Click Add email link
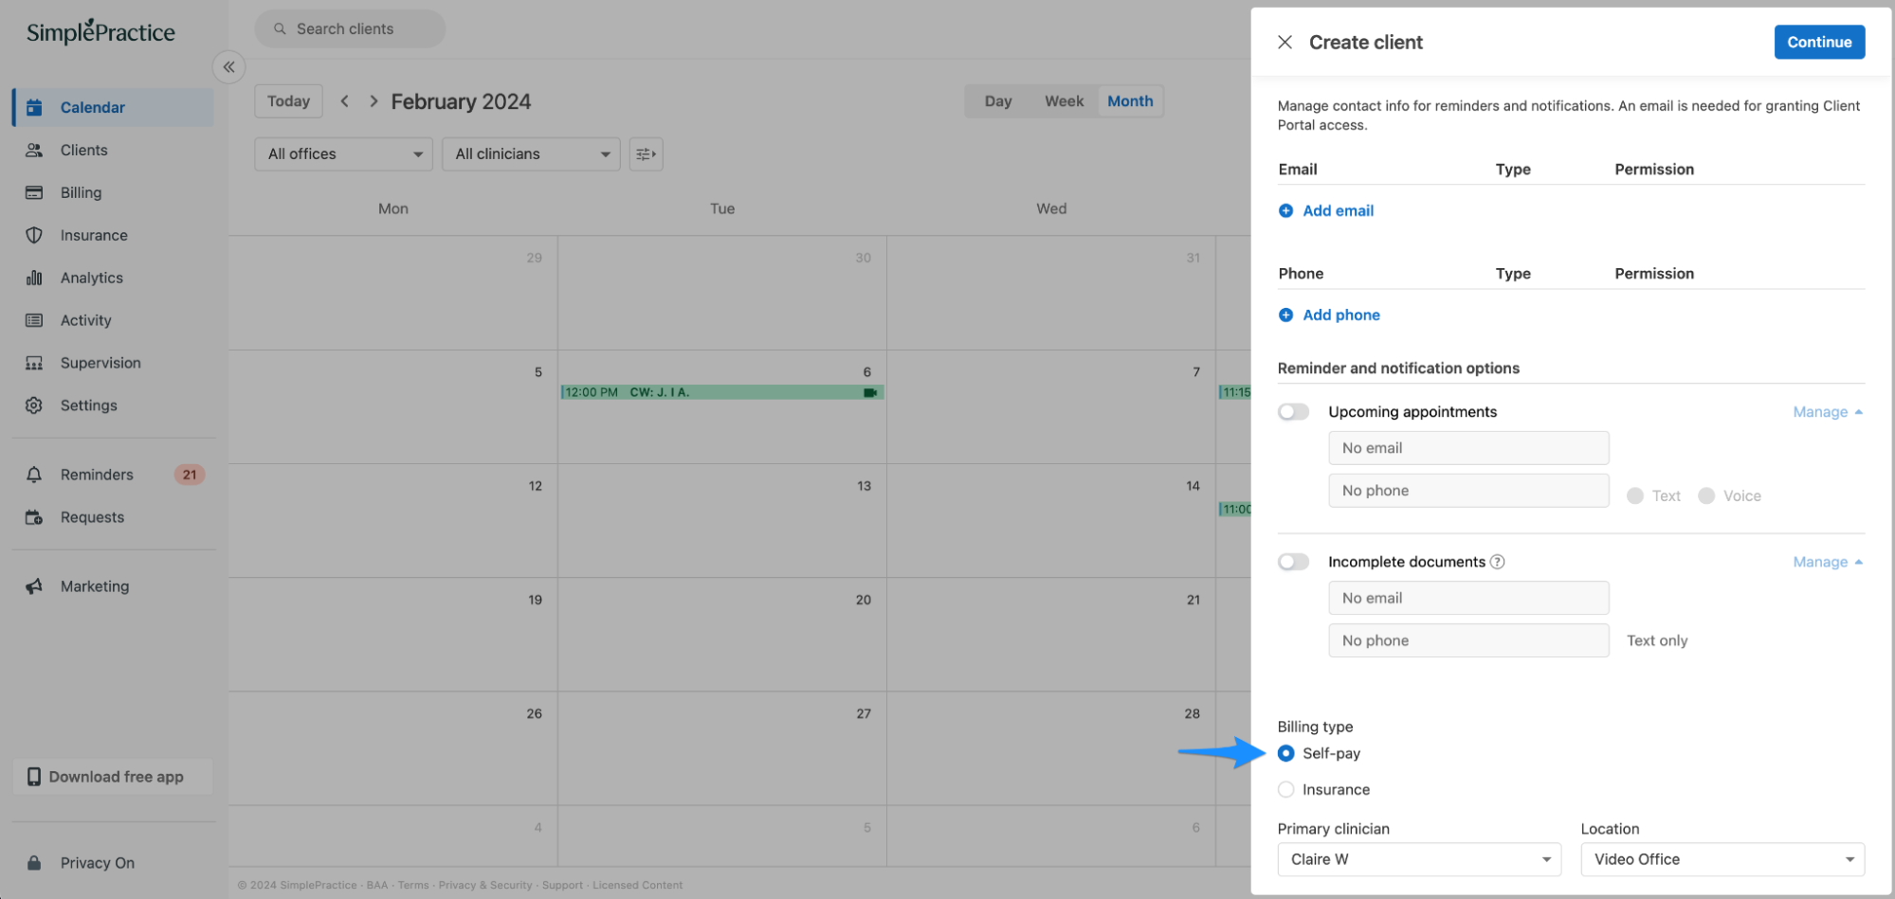 pyautogui.click(x=1338, y=210)
